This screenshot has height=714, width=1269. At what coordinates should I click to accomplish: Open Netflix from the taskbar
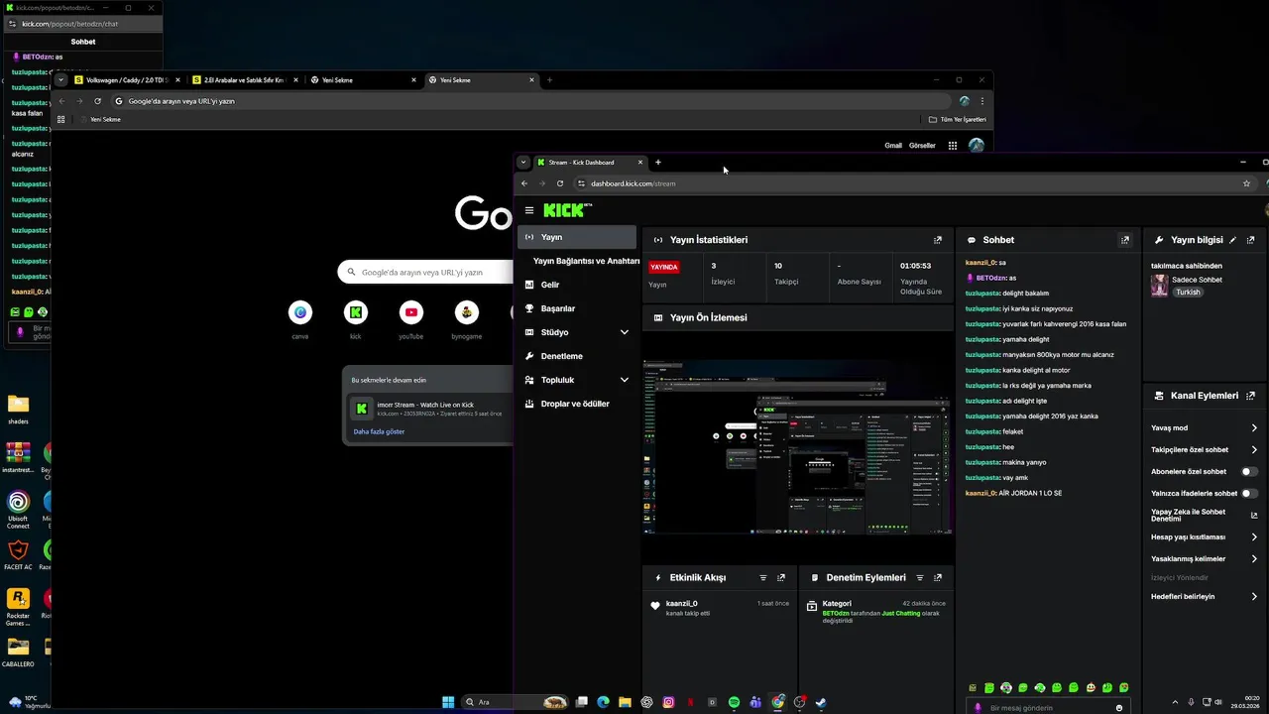point(690,702)
